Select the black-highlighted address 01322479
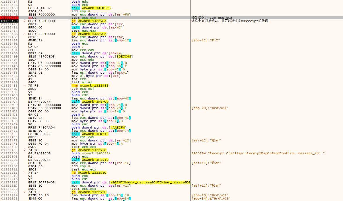 point(9,21)
